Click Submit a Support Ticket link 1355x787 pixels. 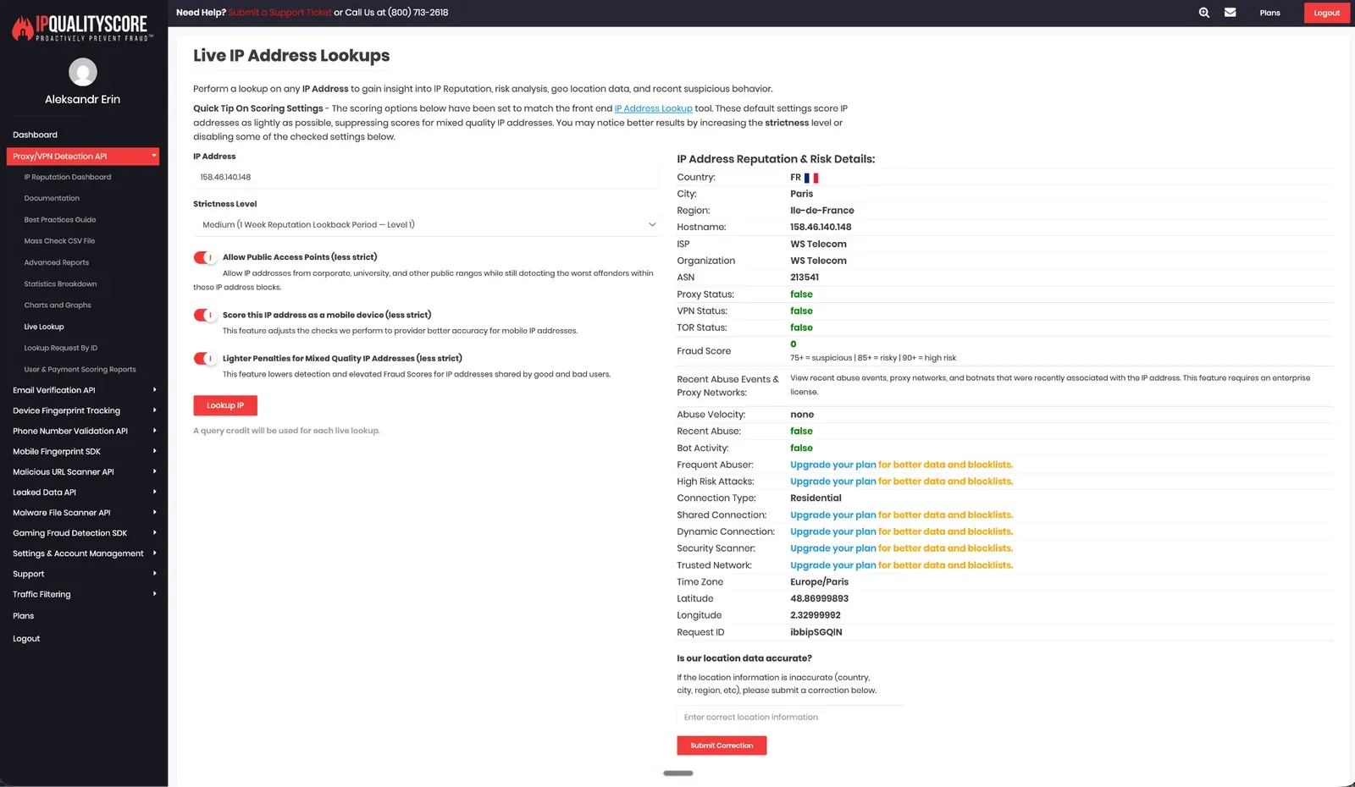(x=279, y=13)
